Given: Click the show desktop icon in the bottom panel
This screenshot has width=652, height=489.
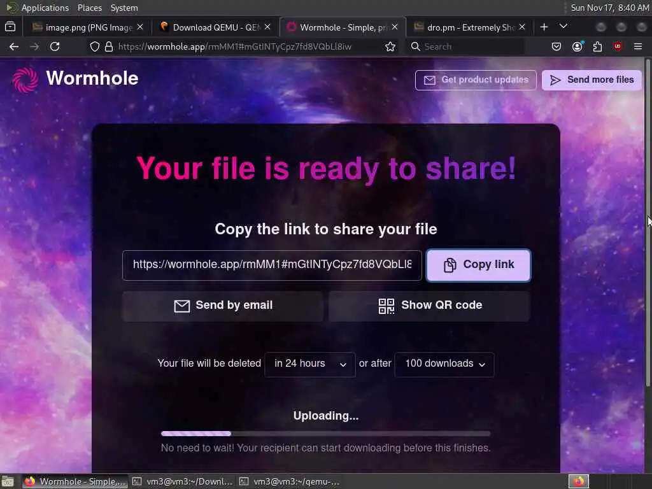Looking at the screenshot, I should 8,482.
